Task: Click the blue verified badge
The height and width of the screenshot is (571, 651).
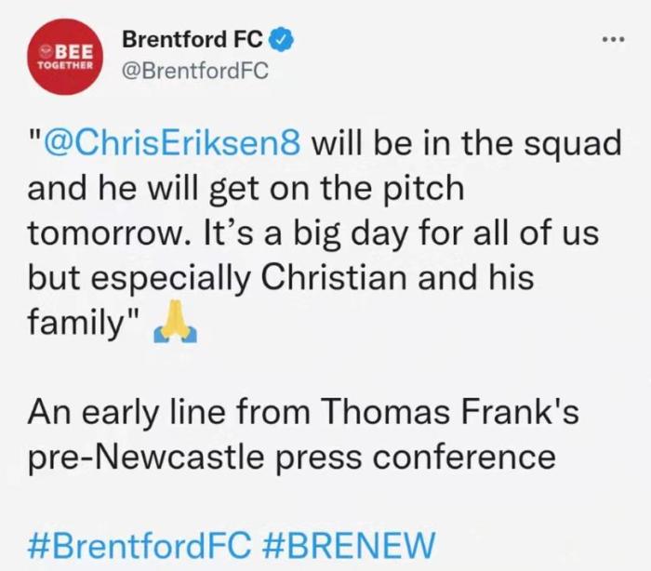Action: tap(282, 41)
